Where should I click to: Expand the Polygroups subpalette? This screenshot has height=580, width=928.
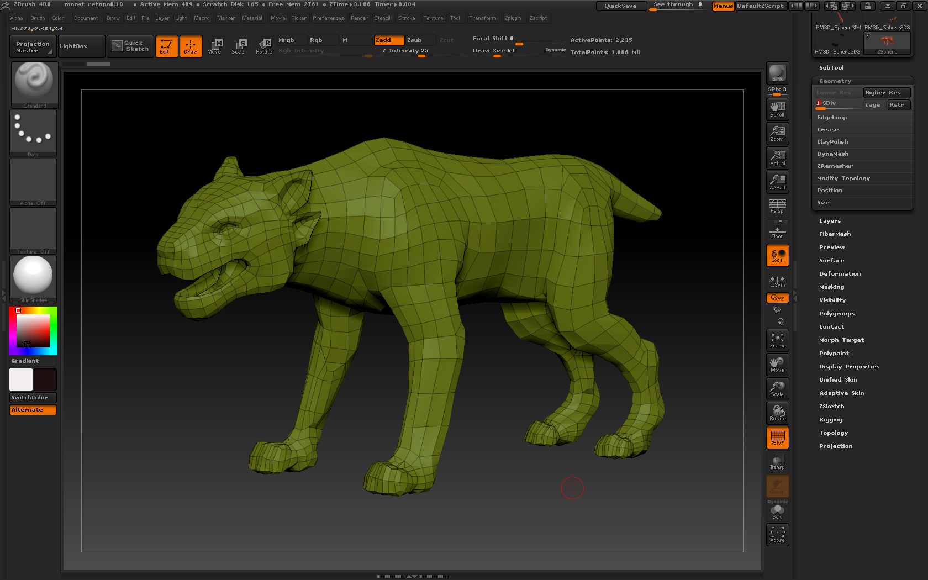(837, 314)
